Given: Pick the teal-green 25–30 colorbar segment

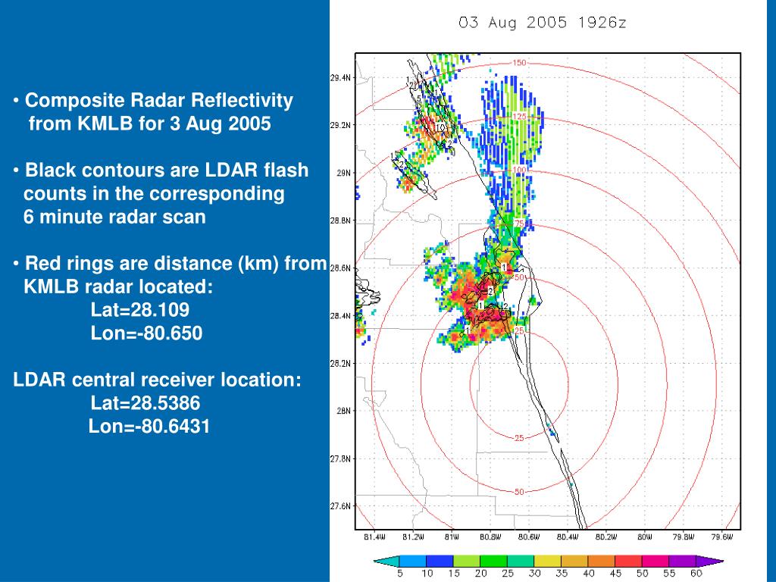Looking at the screenshot, I should (521, 561).
